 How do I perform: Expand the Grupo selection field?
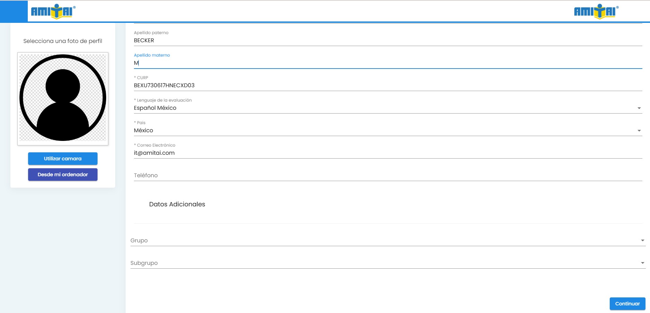click(x=382, y=241)
